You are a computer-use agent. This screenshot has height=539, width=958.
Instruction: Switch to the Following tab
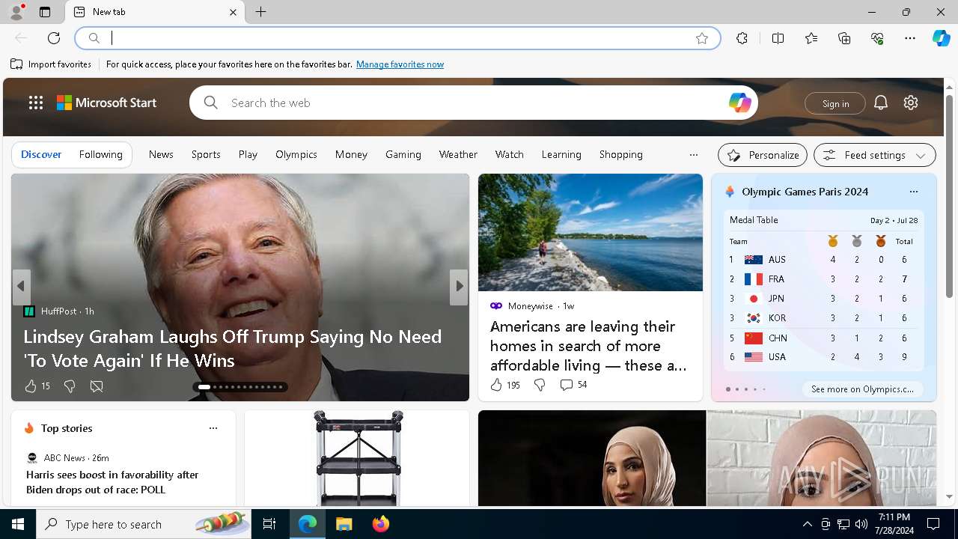[x=101, y=154]
